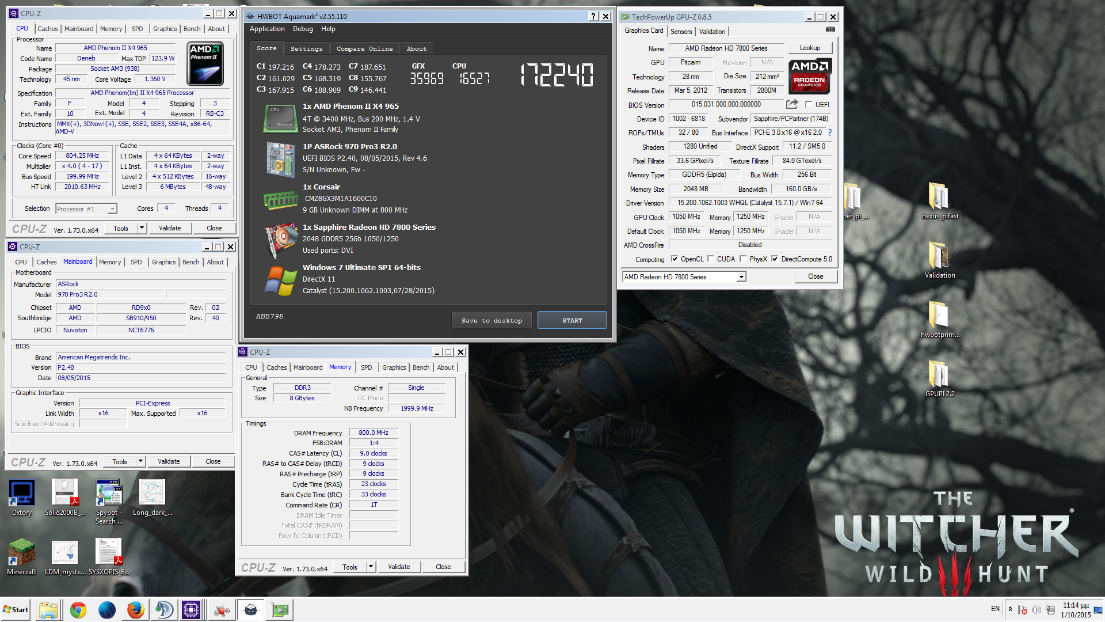
Task: Show hidden system tray icons
Action: [1010, 609]
